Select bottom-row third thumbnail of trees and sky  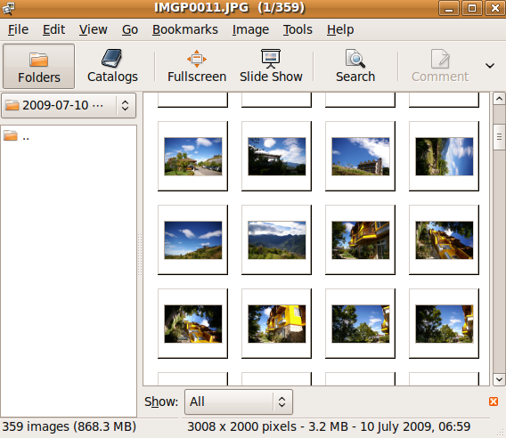(x=361, y=324)
